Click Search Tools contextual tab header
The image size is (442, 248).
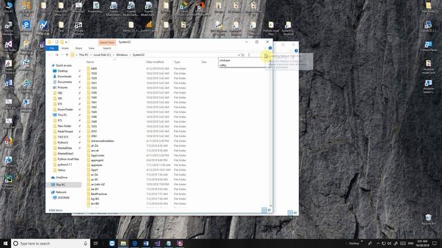[x=107, y=43]
